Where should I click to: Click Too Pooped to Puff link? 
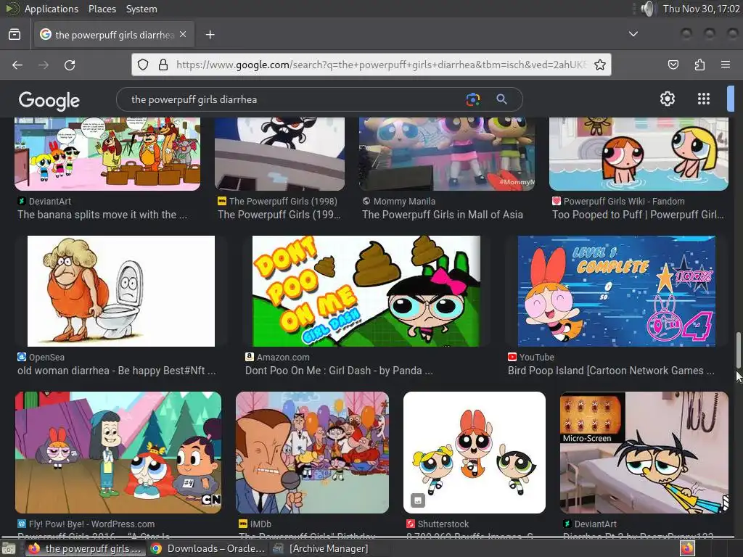639,215
